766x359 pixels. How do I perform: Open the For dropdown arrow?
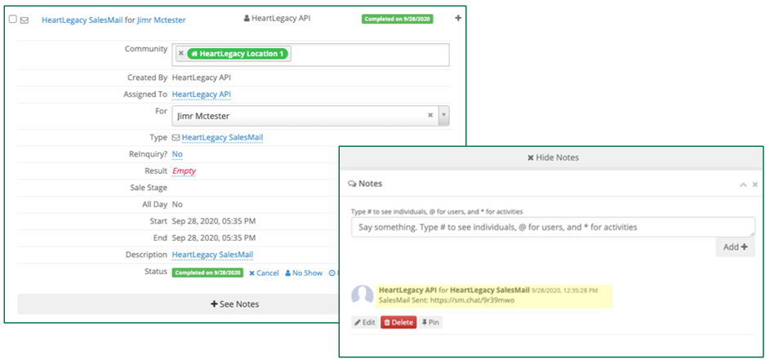tap(443, 116)
